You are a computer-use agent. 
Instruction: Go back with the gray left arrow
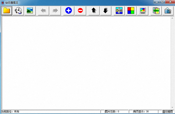pos(43,11)
